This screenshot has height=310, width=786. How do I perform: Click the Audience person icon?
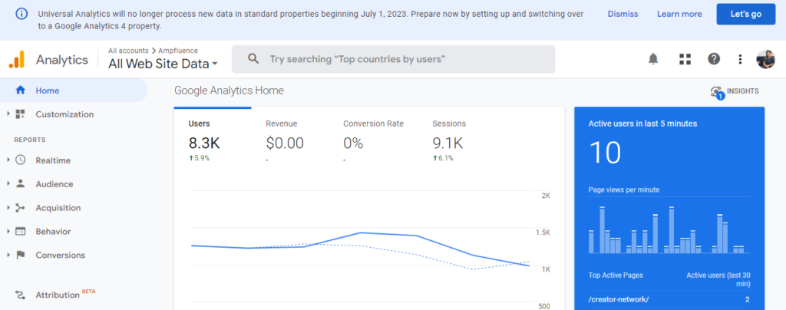pyautogui.click(x=20, y=184)
